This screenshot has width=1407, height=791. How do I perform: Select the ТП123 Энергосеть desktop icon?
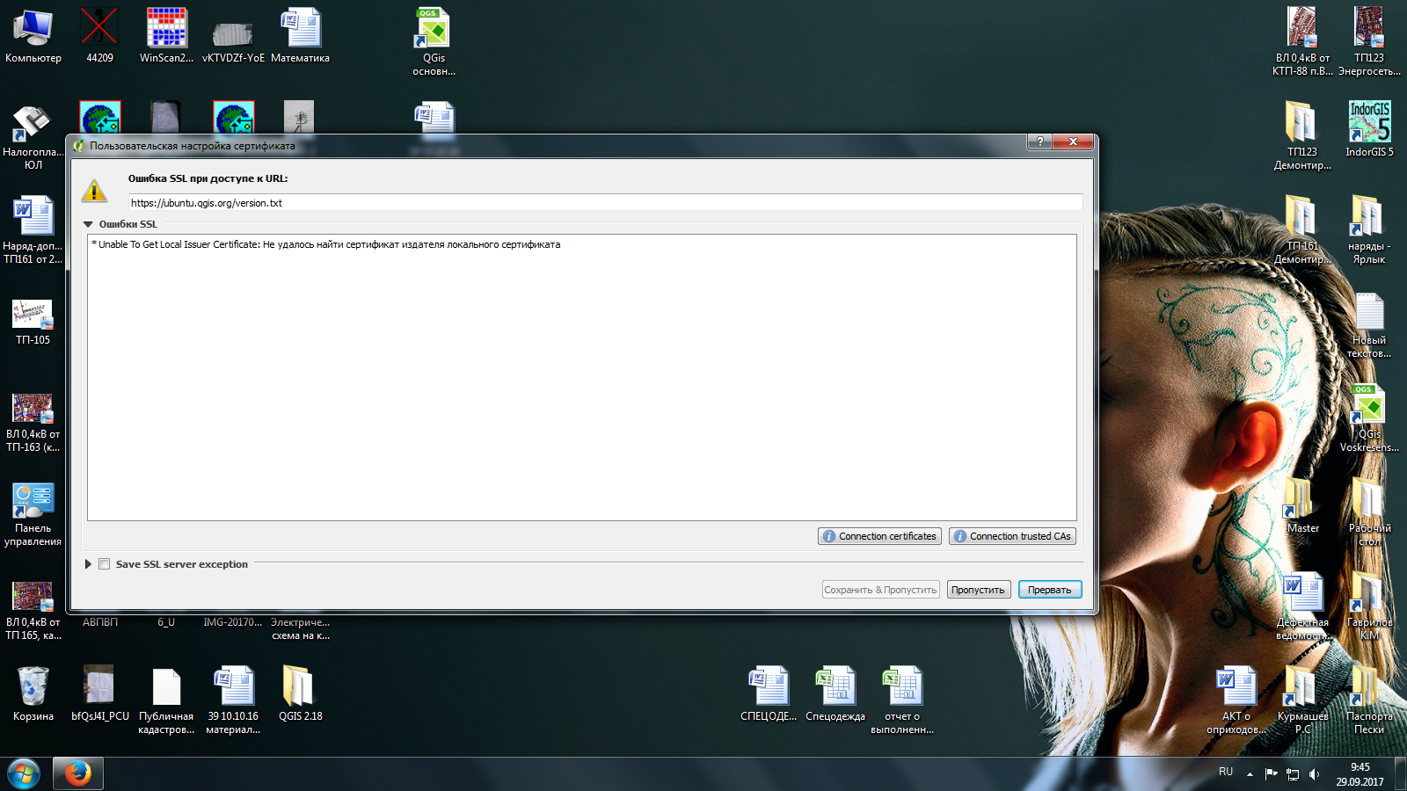(1369, 41)
